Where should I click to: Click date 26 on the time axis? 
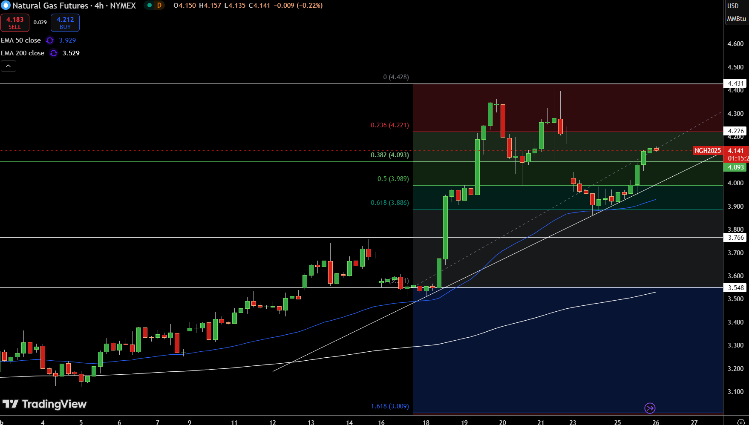pyautogui.click(x=656, y=422)
